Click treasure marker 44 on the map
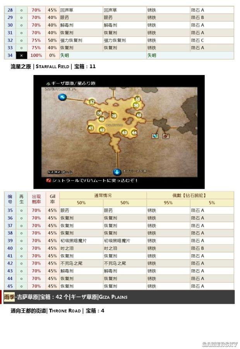The image size is (240, 349). 134,132
